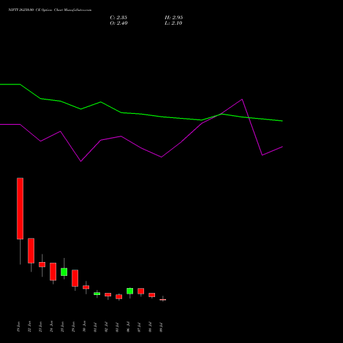Click the '19 Jun' date axis label
This screenshot has height=343, width=343.
click(x=19, y=327)
